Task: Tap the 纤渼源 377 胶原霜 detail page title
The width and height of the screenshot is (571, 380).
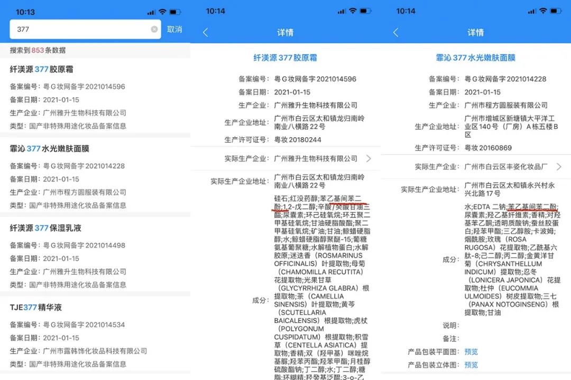Action: click(285, 58)
